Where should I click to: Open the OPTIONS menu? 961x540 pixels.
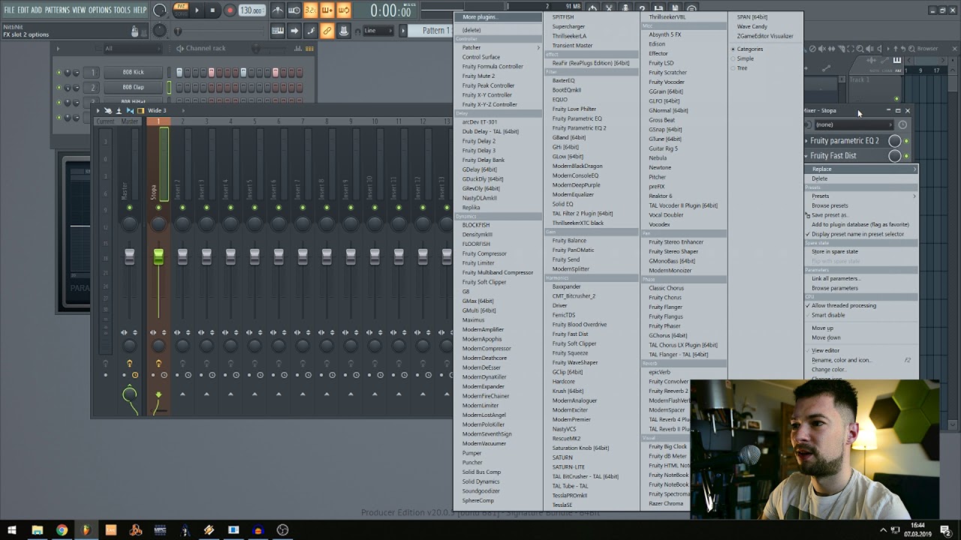tap(100, 10)
